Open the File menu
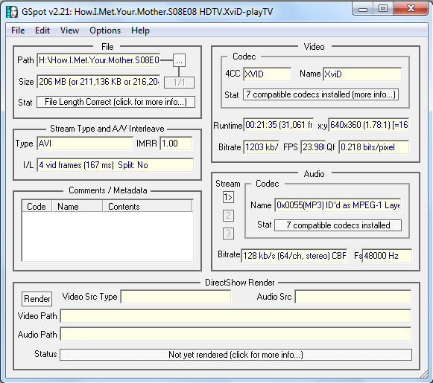Screen dimensions: 433x383 point(18,30)
